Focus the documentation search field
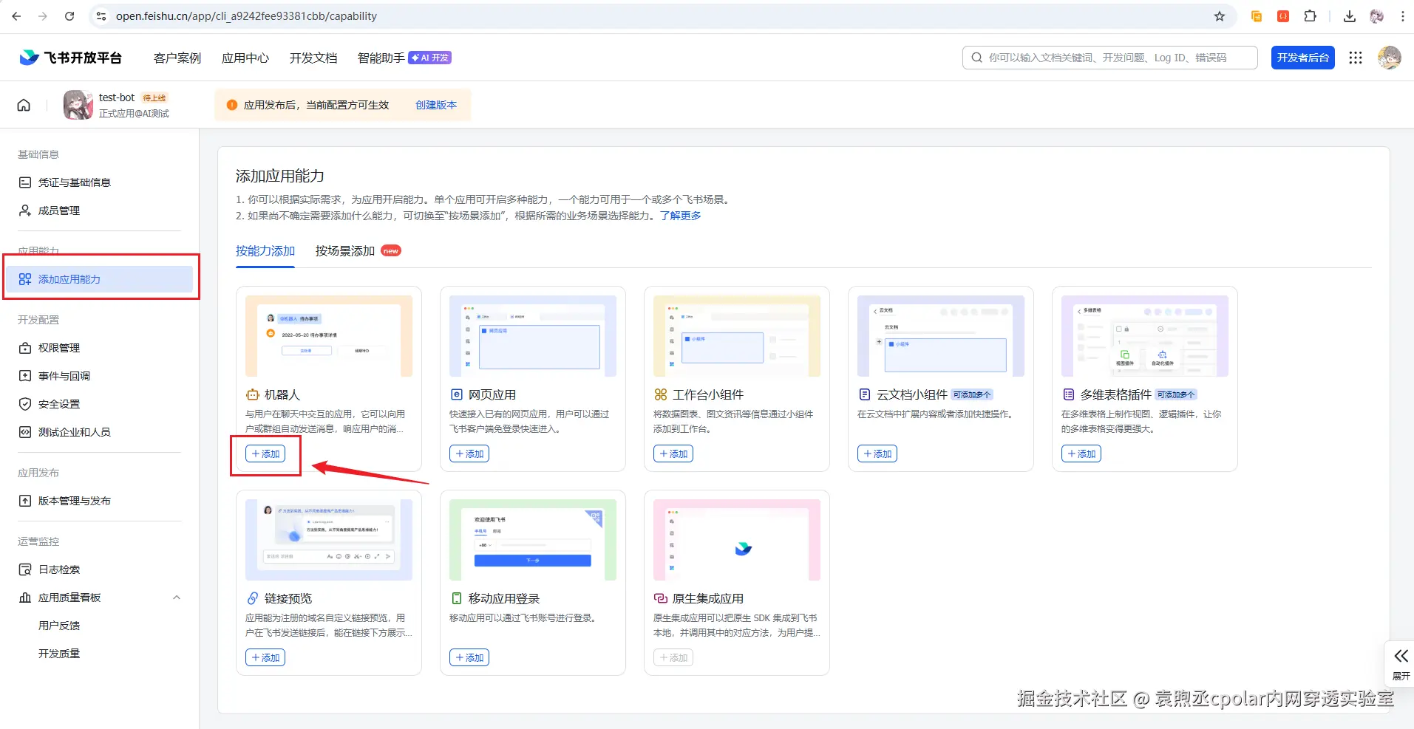Viewport: 1414px width, 729px height. pos(1110,58)
